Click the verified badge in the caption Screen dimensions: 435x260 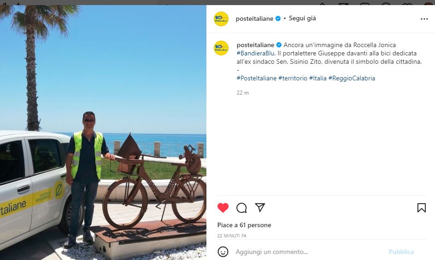(x=279, y=45)
